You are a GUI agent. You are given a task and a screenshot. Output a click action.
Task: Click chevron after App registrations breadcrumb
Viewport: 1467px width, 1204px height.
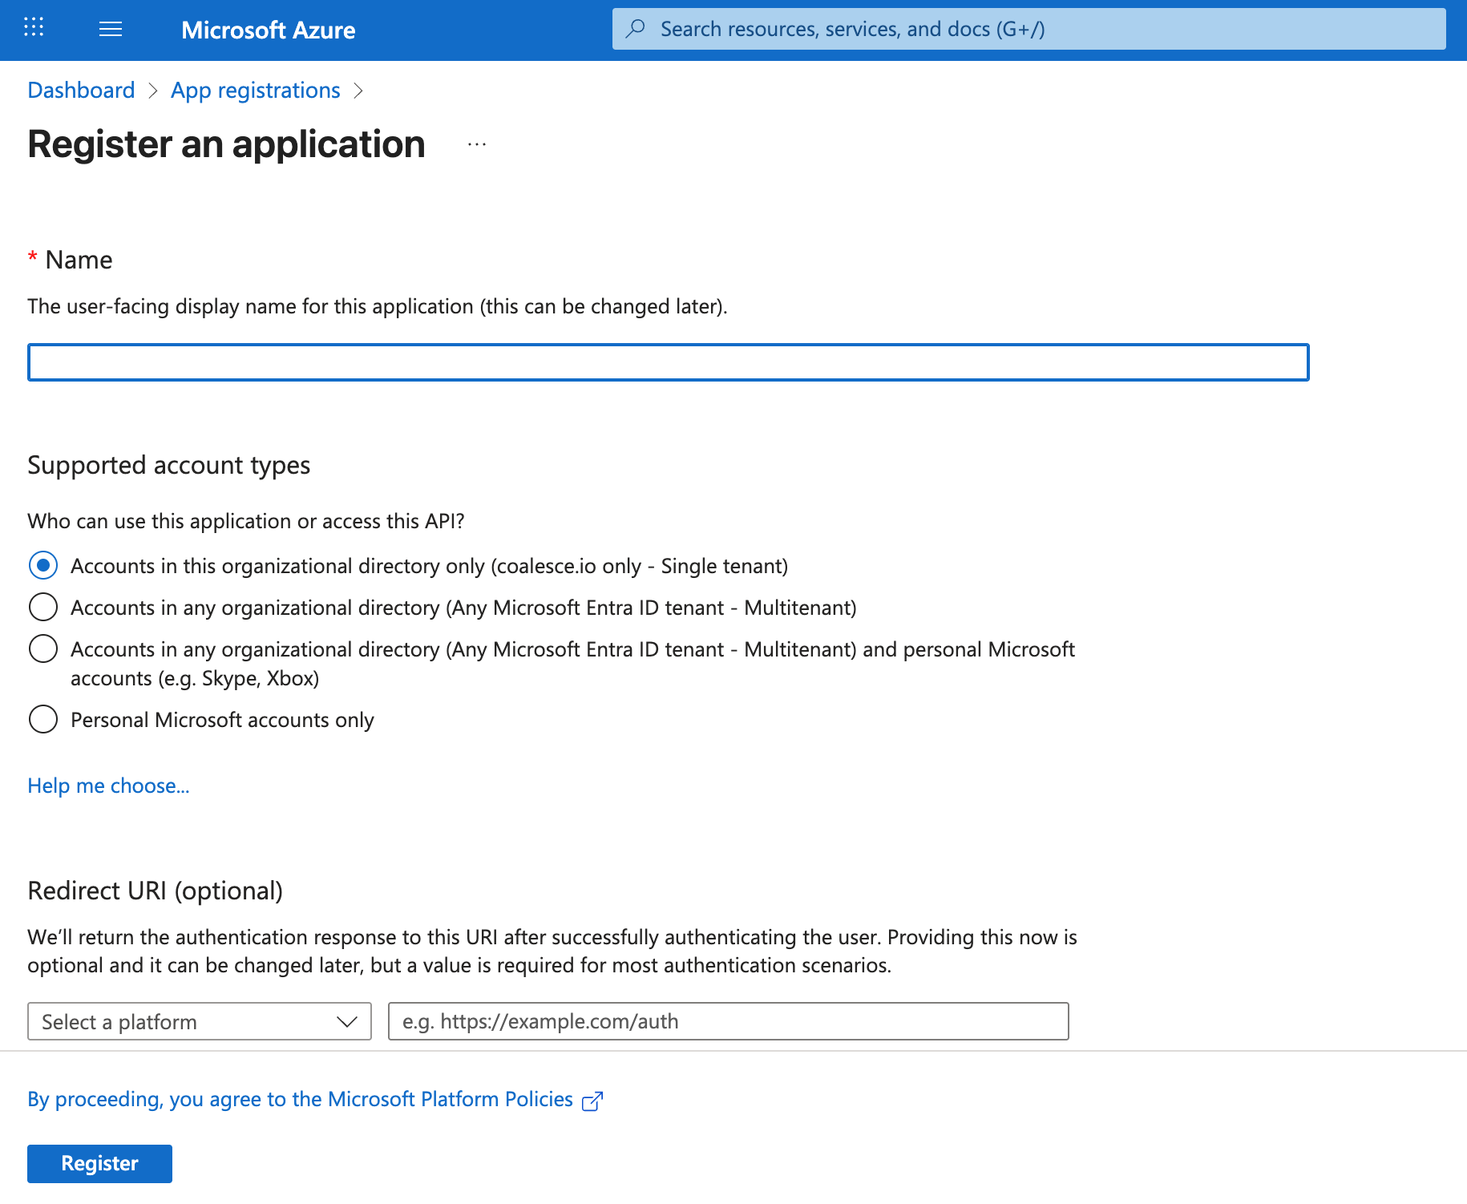pyautogui.click(x=358, y=91)
